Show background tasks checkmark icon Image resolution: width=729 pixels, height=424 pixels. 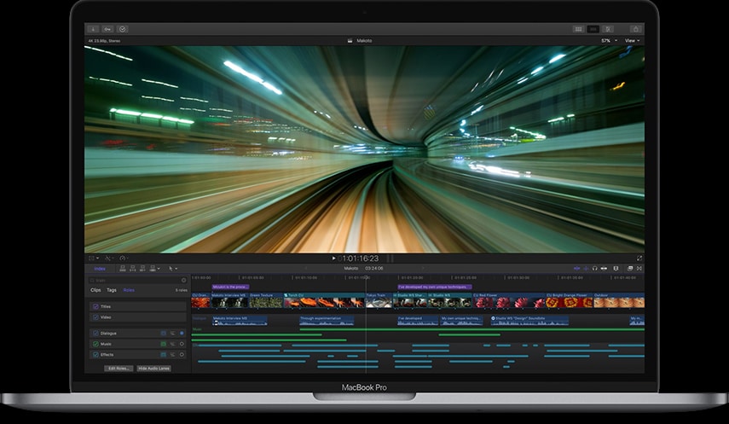(122, 29)
